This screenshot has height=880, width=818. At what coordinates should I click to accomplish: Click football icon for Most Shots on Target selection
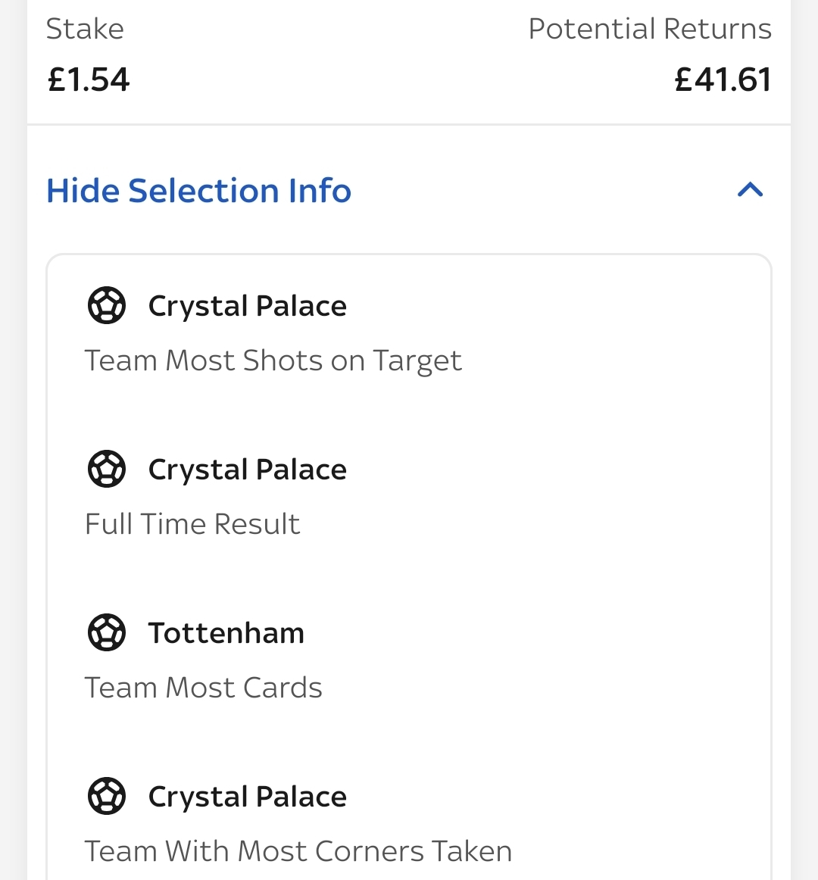coord(107,306)
